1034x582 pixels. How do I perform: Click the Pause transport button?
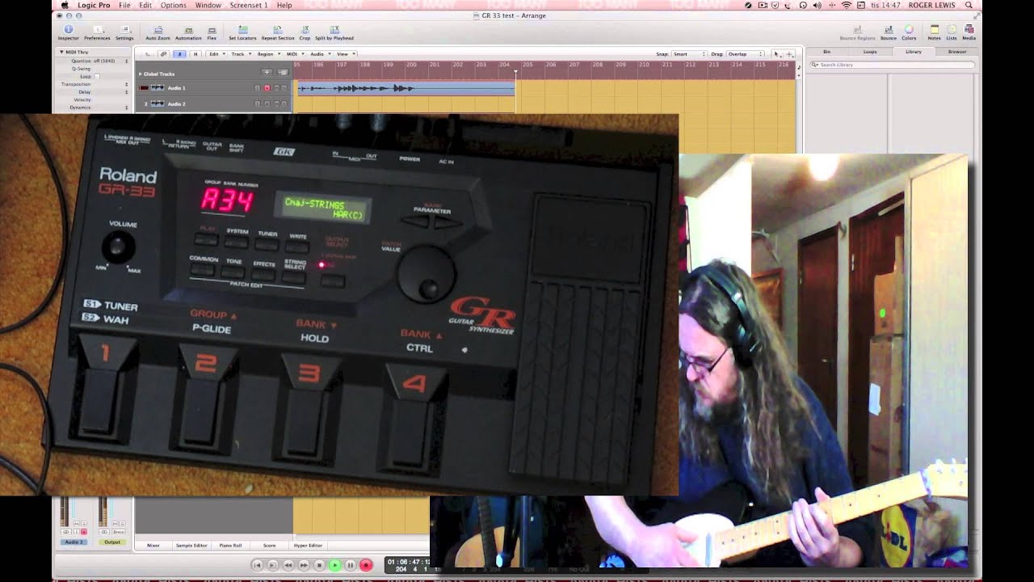(x=350, y=566)
